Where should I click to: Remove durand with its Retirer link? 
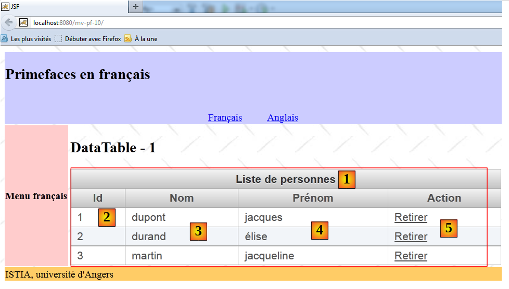pyautogui.click(x=411, y=237)
